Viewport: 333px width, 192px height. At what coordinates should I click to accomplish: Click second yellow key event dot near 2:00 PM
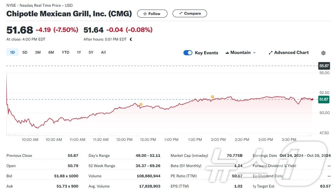212,96
